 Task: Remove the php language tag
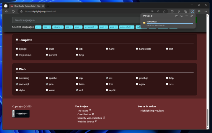tap(116, 27)
